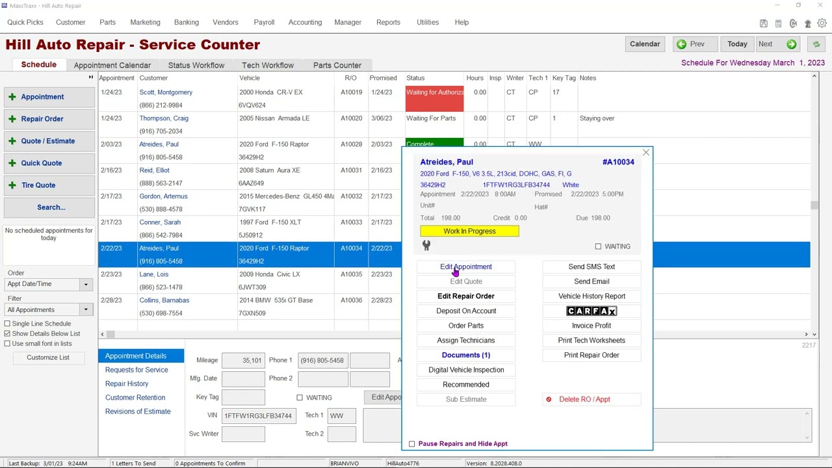
Task: Collapse the left sidebar arrow
Action: (91, 77)
